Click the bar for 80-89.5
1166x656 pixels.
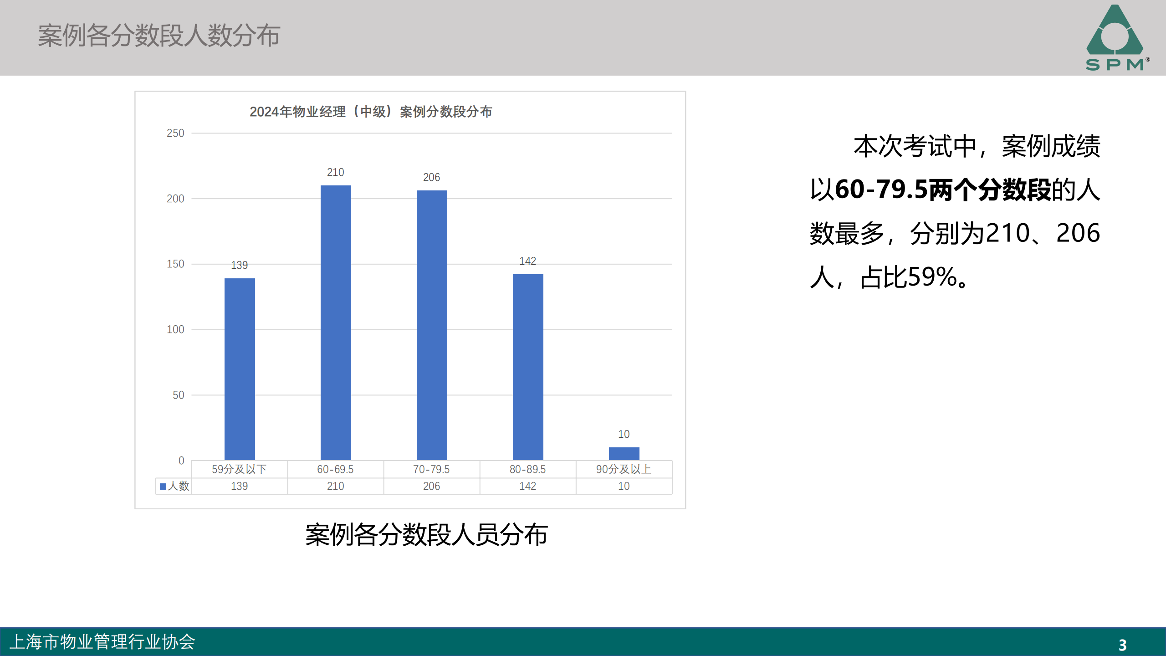(528, 367)
